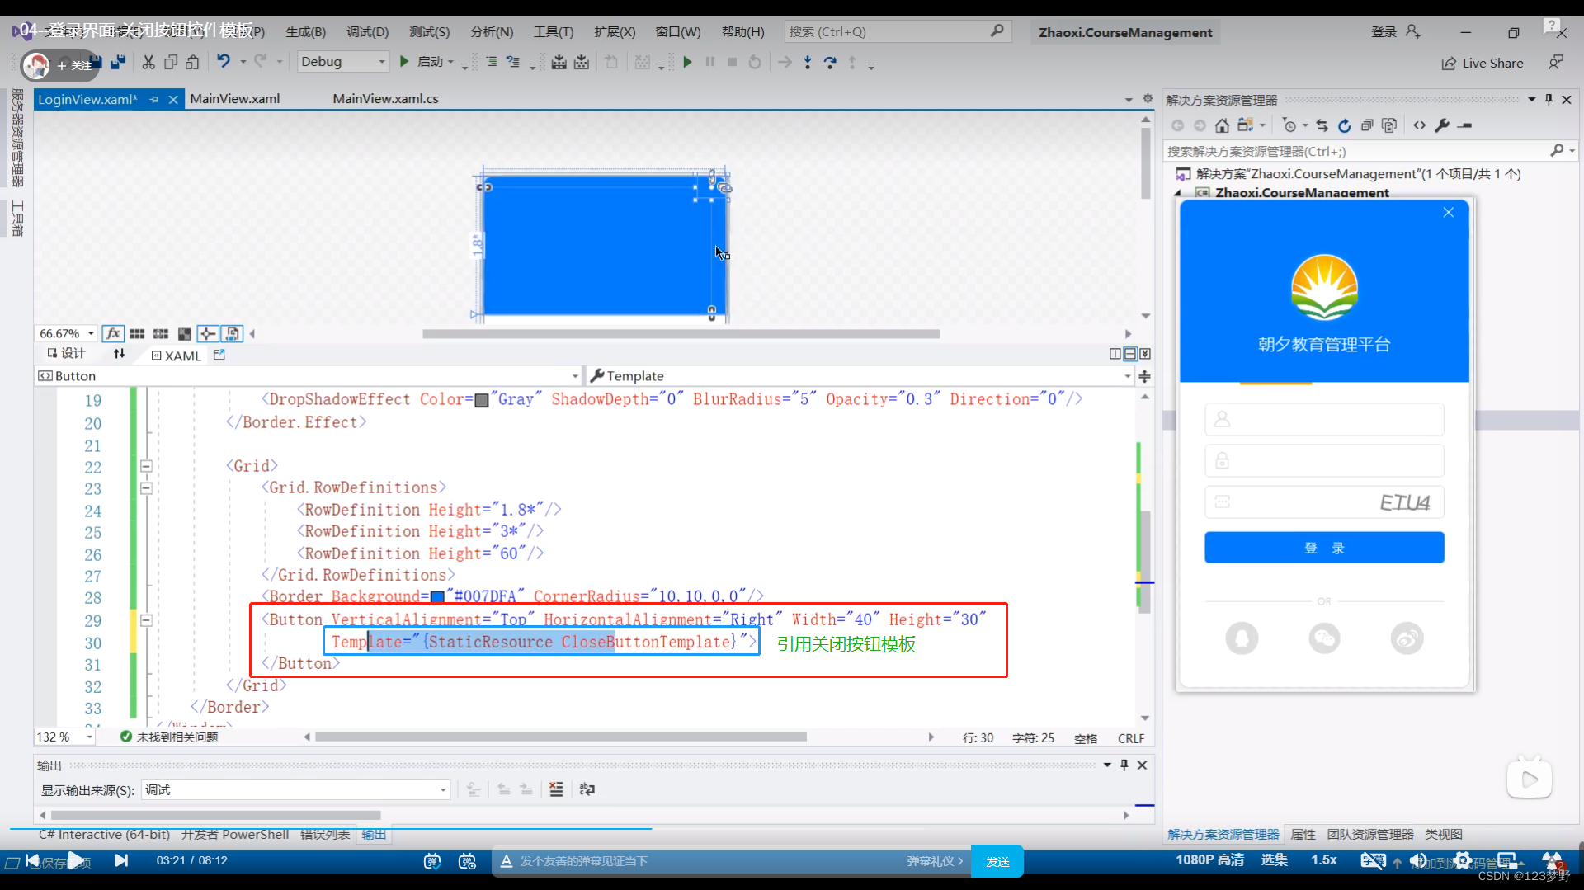Click the designer horizontal scrollbar
1584x890 pixels.
[681, 334]
